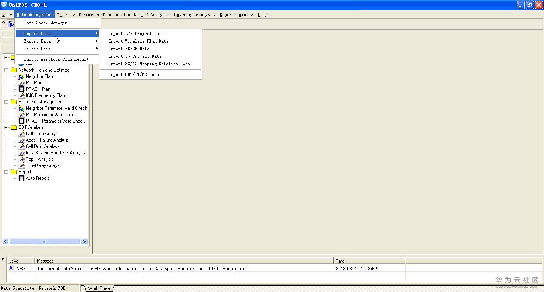
Task: Open the Report menu in the menu bar
Action: point(227,14)
